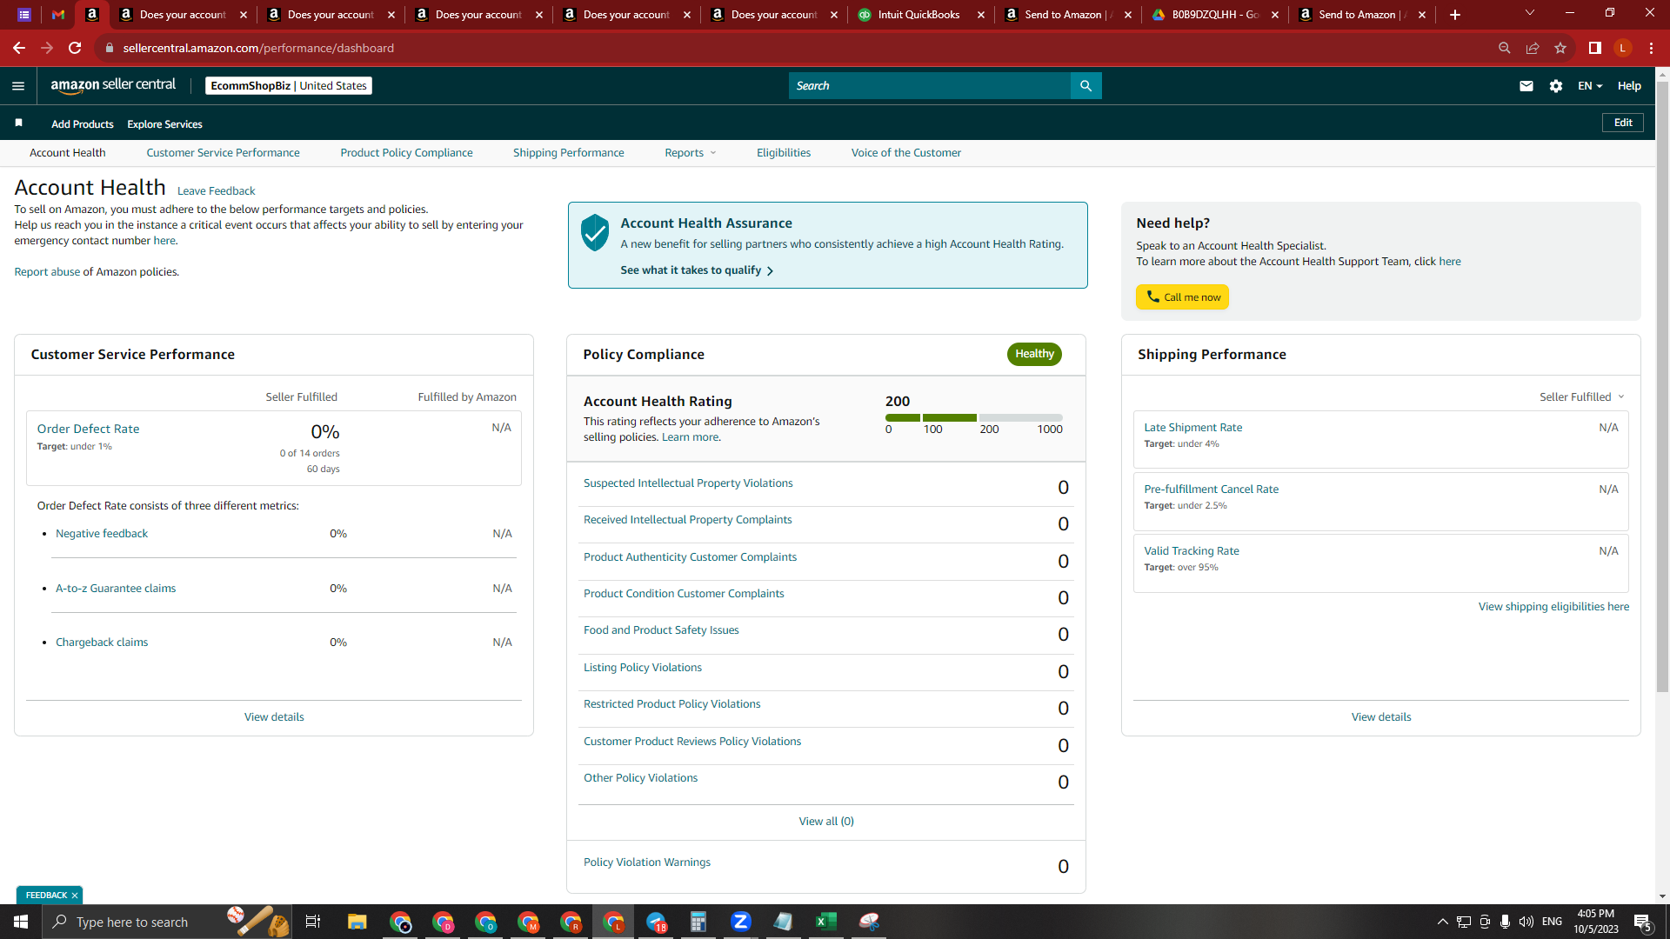Open Policy Violation Warnings link
This screenshot has width=1670, height=939.
click(x=646, y=862)
